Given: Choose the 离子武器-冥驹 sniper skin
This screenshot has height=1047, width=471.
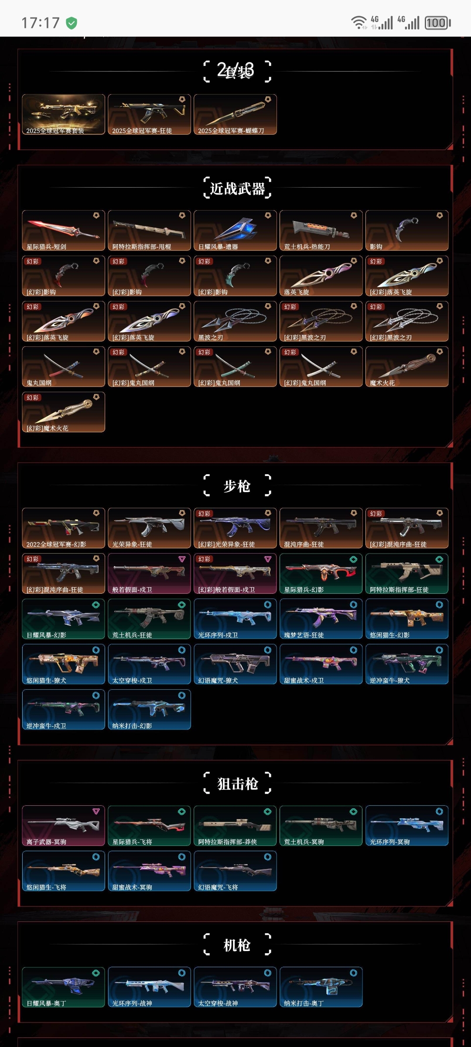Looking at the screenshot, I should pyautogui.click(x=63, y=825).
